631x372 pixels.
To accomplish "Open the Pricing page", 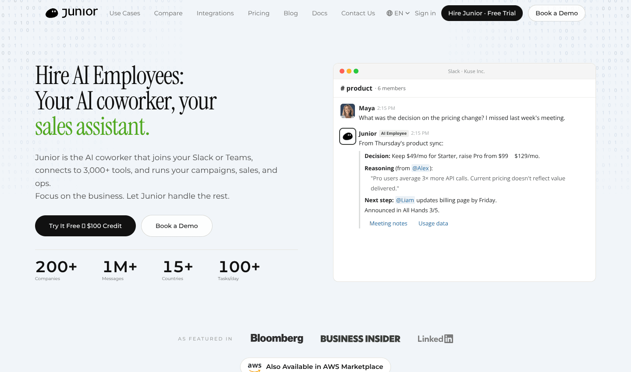I will tap(259, 13).
